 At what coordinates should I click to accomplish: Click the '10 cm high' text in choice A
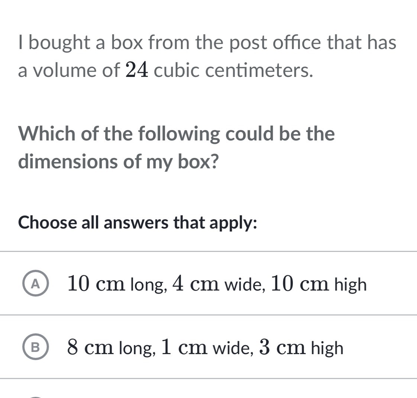(x=319, y=284)
